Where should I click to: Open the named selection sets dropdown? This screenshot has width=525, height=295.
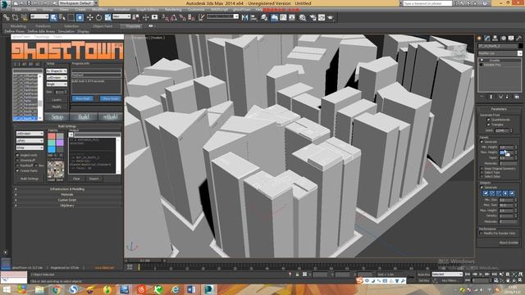pyautogui.click(x=222, y=16)
